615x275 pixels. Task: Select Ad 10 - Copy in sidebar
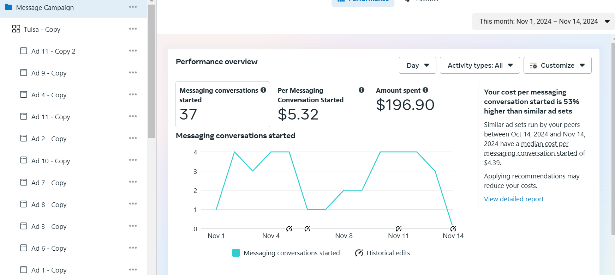coord(50,161)
